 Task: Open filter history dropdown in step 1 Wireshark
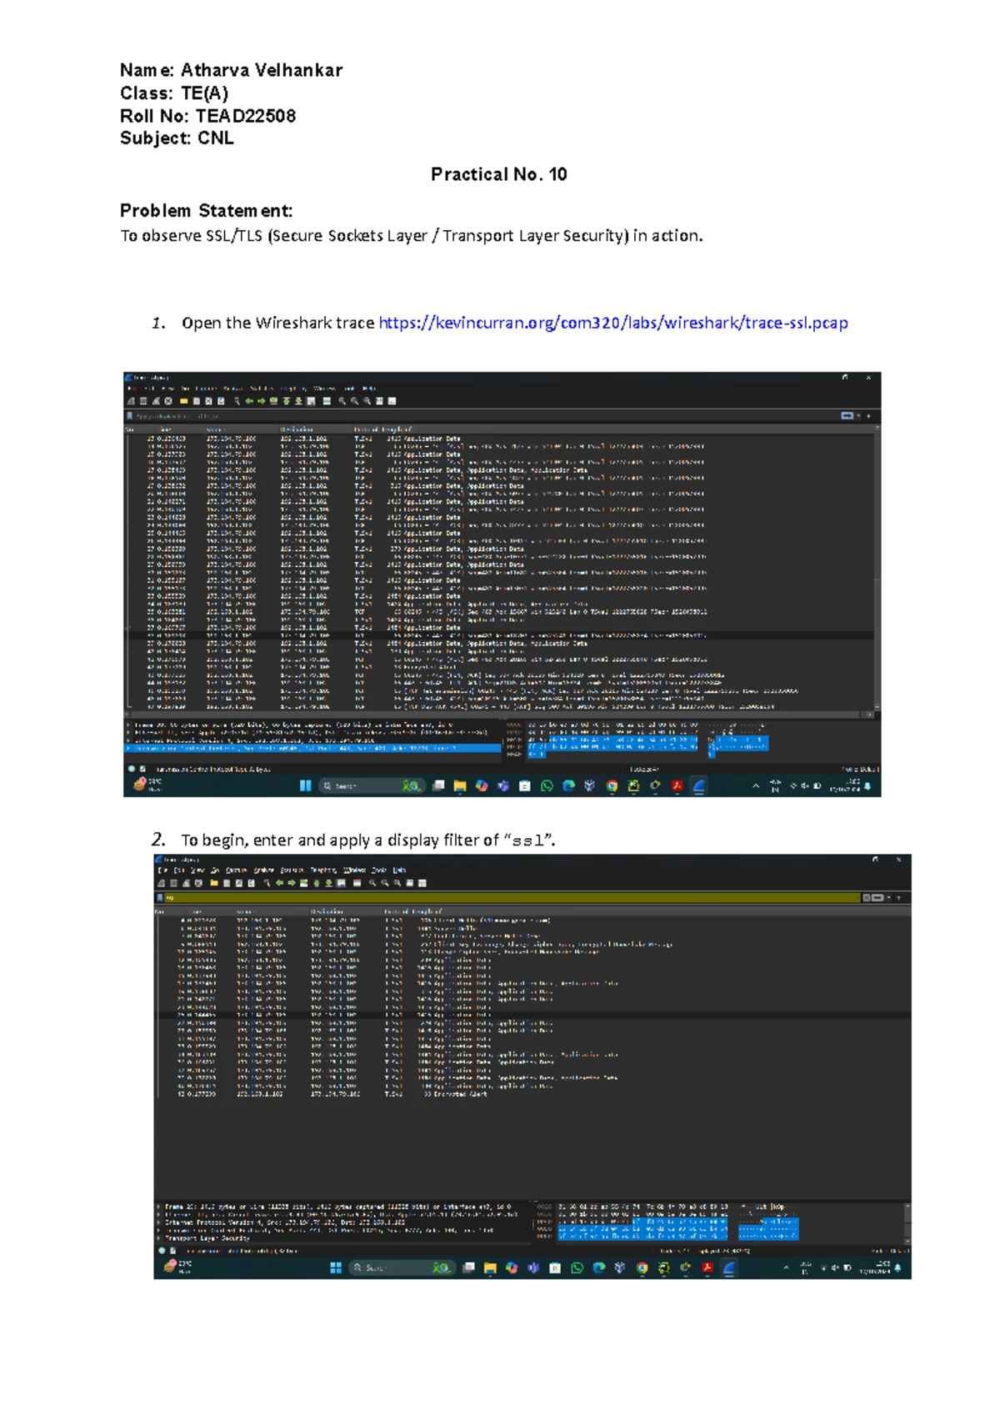[859, 415]
